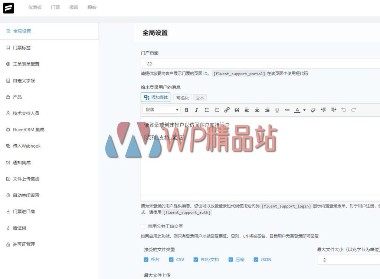Underline the selected editor text
380x279 pixels.
click(277, 110)
